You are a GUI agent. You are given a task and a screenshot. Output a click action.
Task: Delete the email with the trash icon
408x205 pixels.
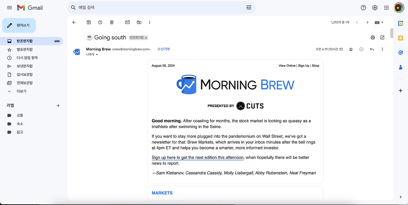(x=112, y=22)
